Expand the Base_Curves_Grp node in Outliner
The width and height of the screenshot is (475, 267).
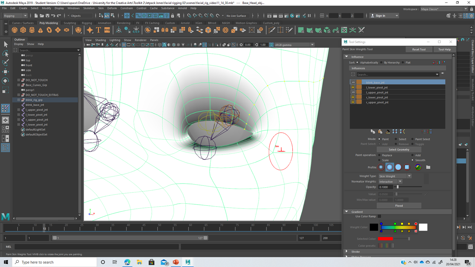click(x=19, y=85)
